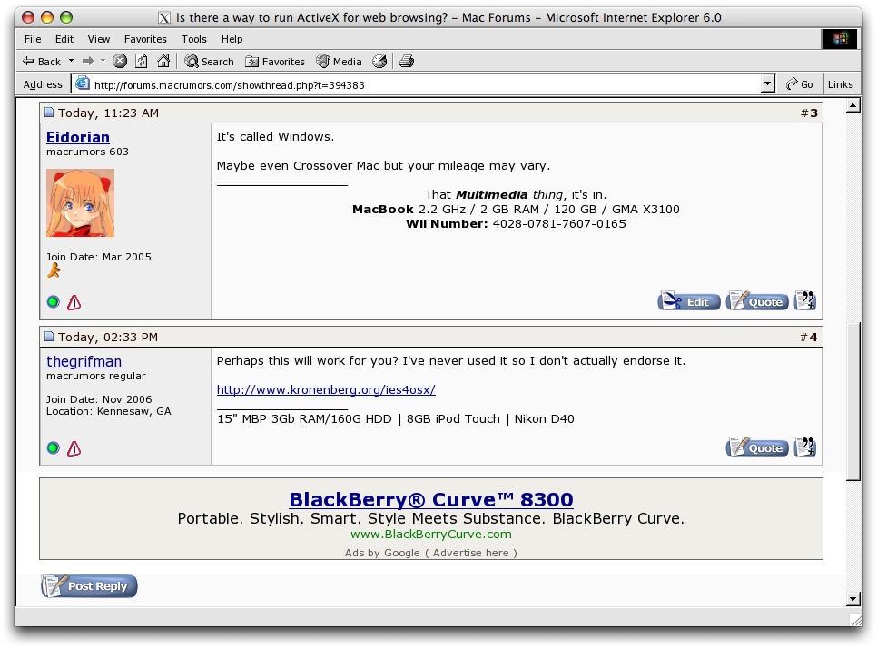
Task: Open the Help menu
Action: (232, 39)
